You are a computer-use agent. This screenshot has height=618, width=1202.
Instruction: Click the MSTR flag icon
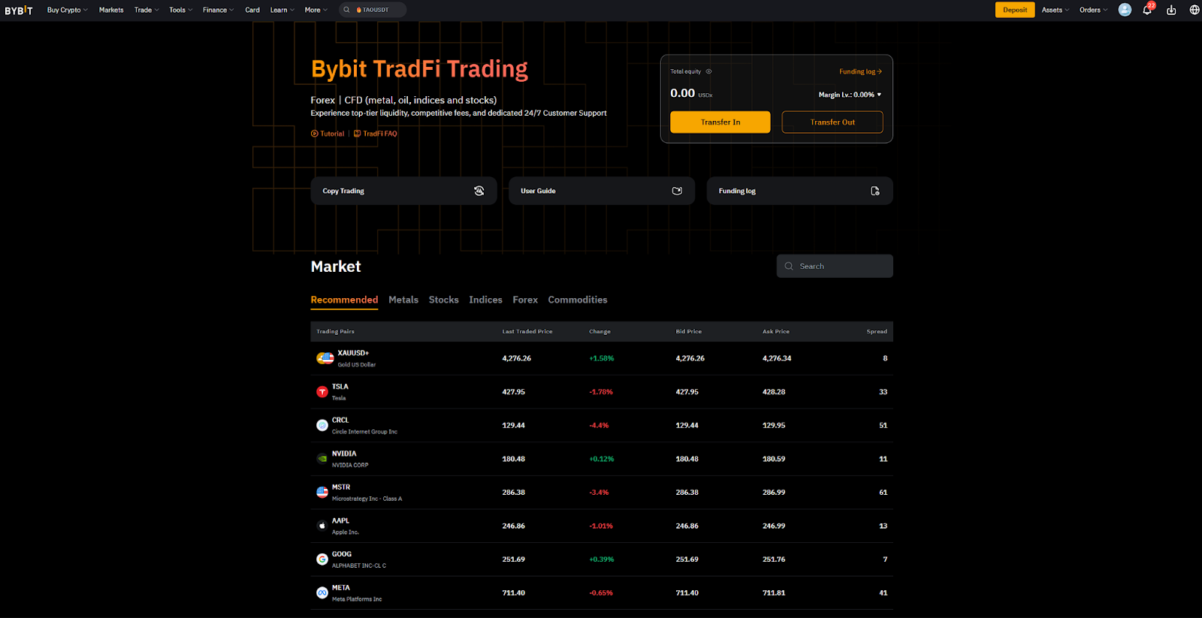(x=322, y=493)
